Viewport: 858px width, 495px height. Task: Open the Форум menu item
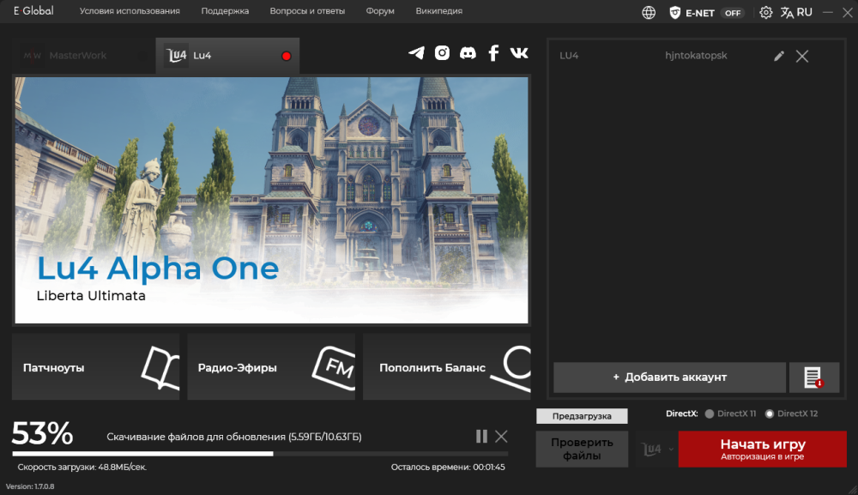click(380, 11)
